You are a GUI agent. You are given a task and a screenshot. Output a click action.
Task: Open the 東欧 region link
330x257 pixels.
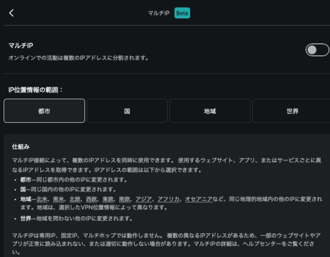pyautogui.click(x=108, y=199)
